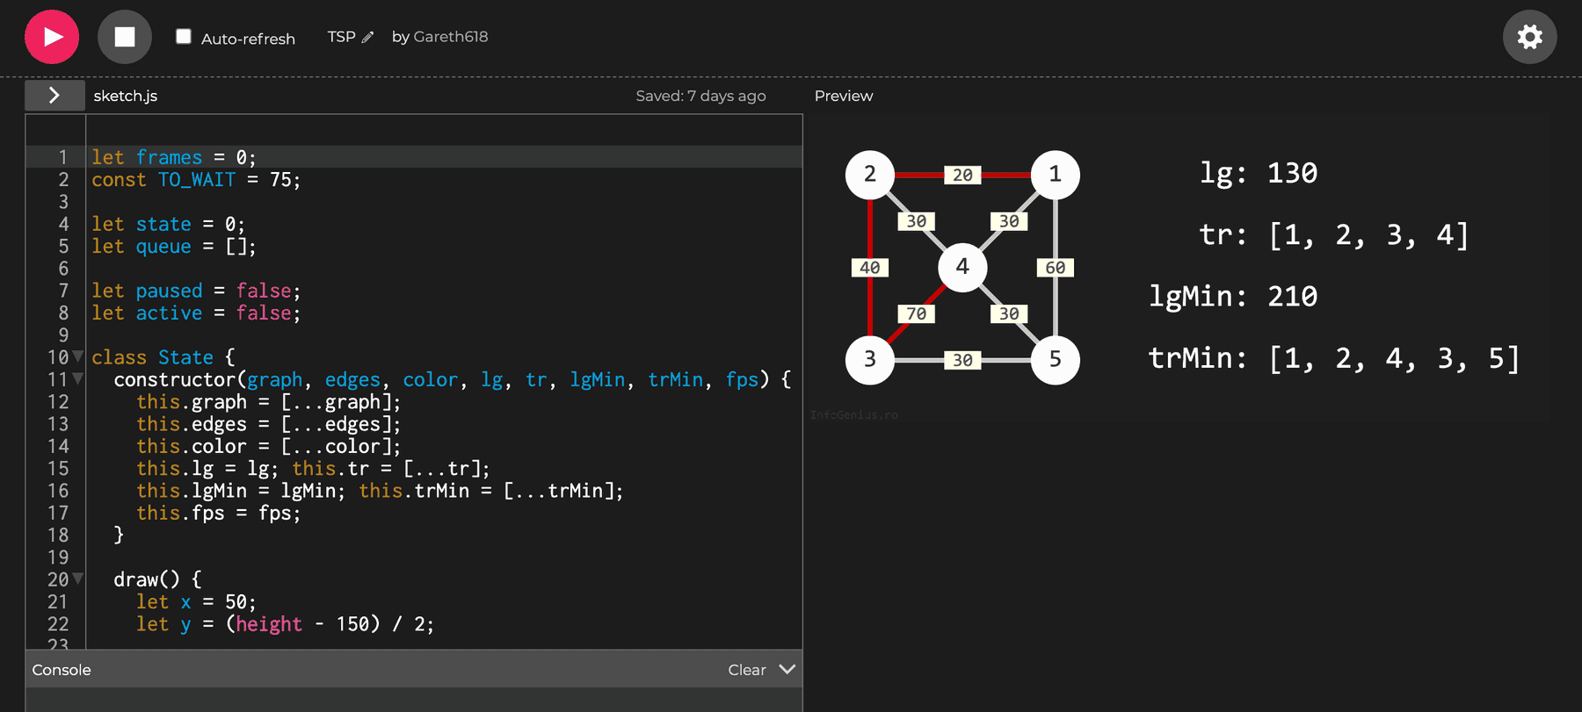Image resolution: width=1582 pixels, height=712 pixels.
Task: Click the edge weight label 20
Action: point(962,175)
